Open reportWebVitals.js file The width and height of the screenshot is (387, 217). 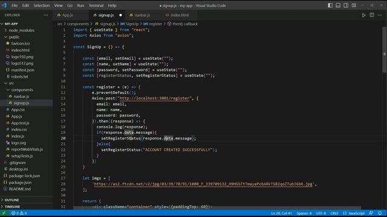pyautogui.click(x=27, y=149)
